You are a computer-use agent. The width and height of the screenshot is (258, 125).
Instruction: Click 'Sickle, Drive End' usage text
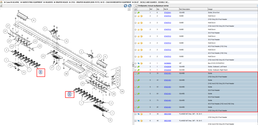pyautogui.click(x=214, y=12)
